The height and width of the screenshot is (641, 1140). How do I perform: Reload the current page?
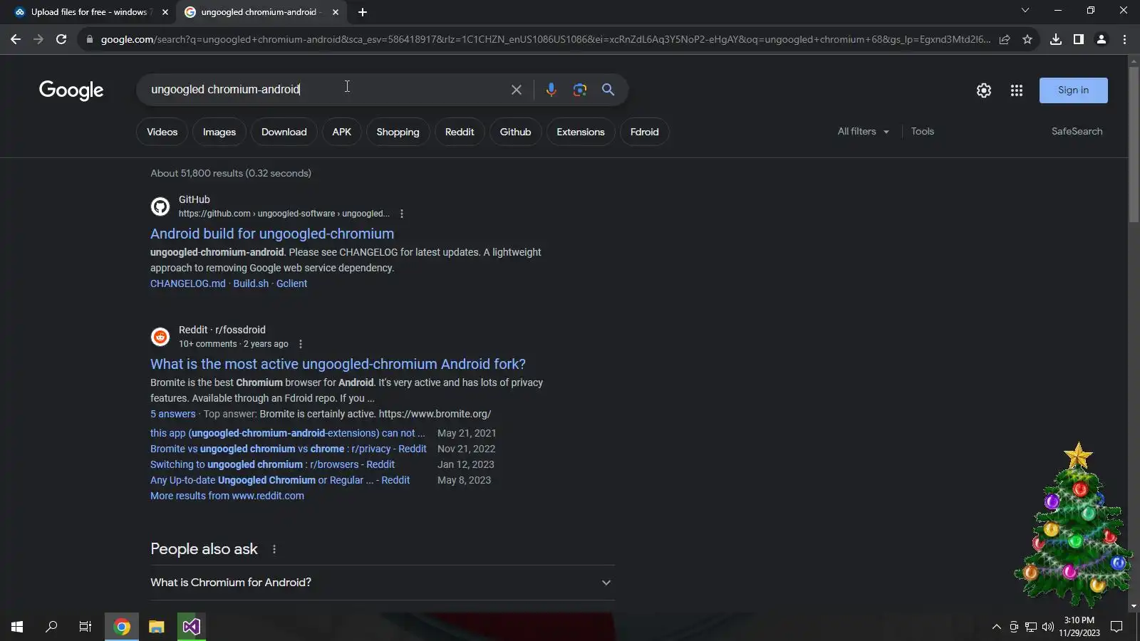point(61,39)
